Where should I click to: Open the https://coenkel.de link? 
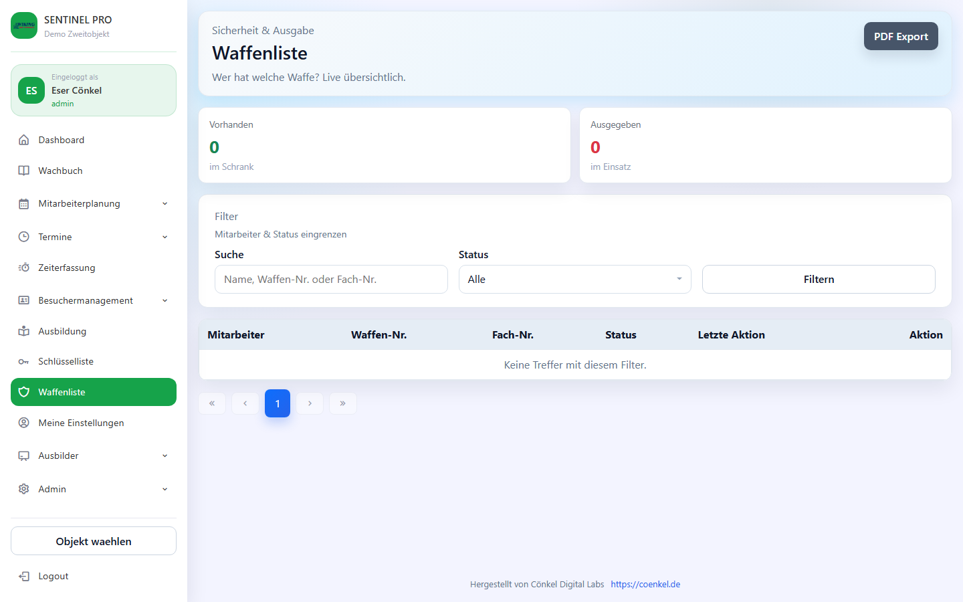[645, 584]
